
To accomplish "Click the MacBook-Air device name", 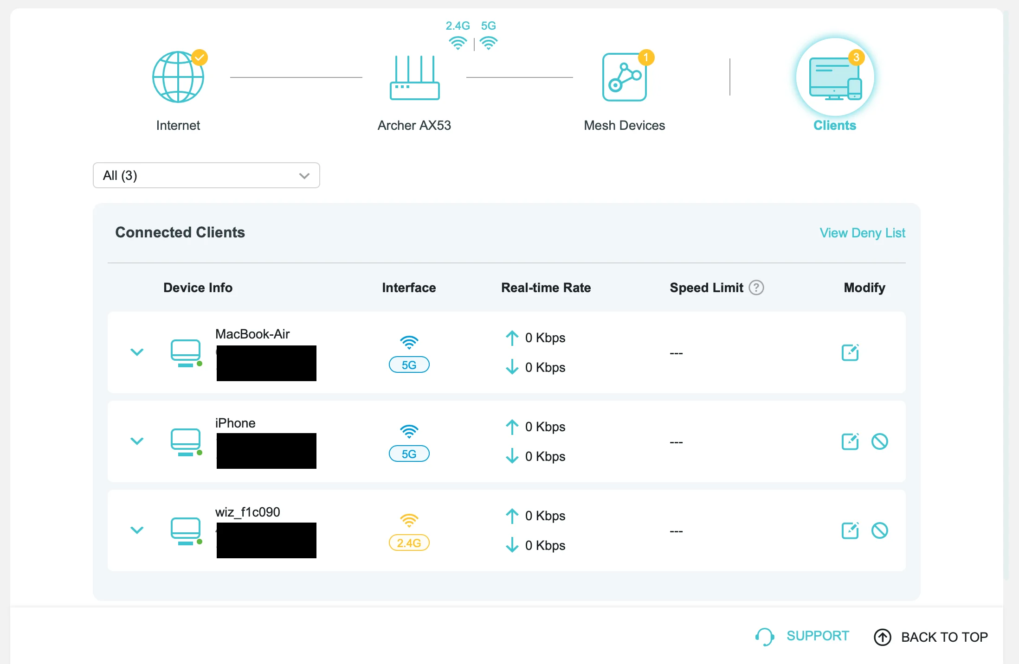I will (252, 334).
